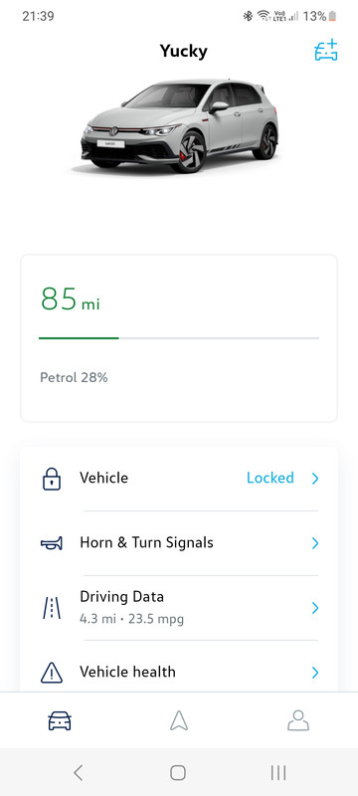This screenshot has width=358, height=796.
Task: Tap the road lanes Driving Data icon
Action: [52, 608]
